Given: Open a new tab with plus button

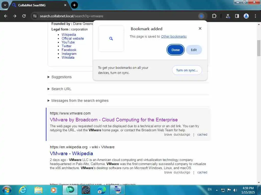Looking at the screenshot, I should 74,5.
